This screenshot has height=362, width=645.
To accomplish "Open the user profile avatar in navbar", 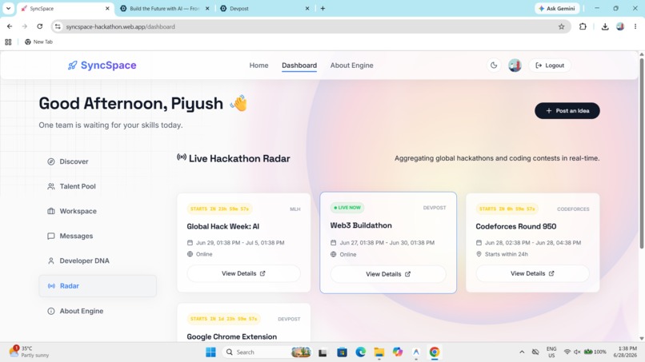I will tap(515, 66).
